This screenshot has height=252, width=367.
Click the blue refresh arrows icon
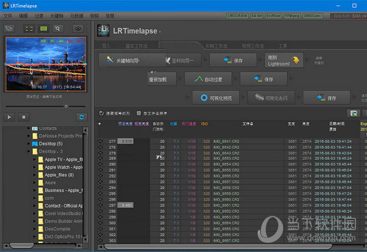tap(81, 117)
